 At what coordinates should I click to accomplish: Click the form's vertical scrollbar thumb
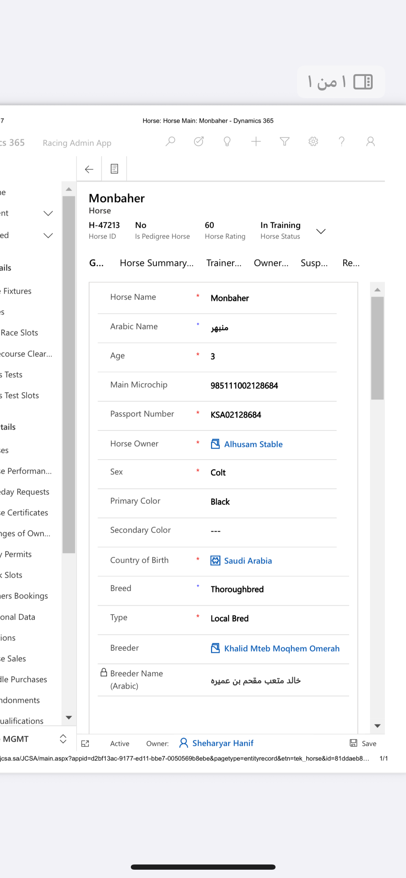coord(377,348)
